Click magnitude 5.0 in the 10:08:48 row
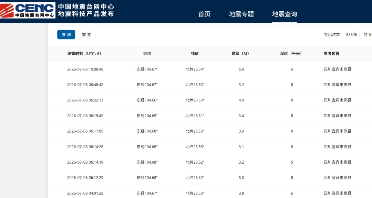 (241, 69)
